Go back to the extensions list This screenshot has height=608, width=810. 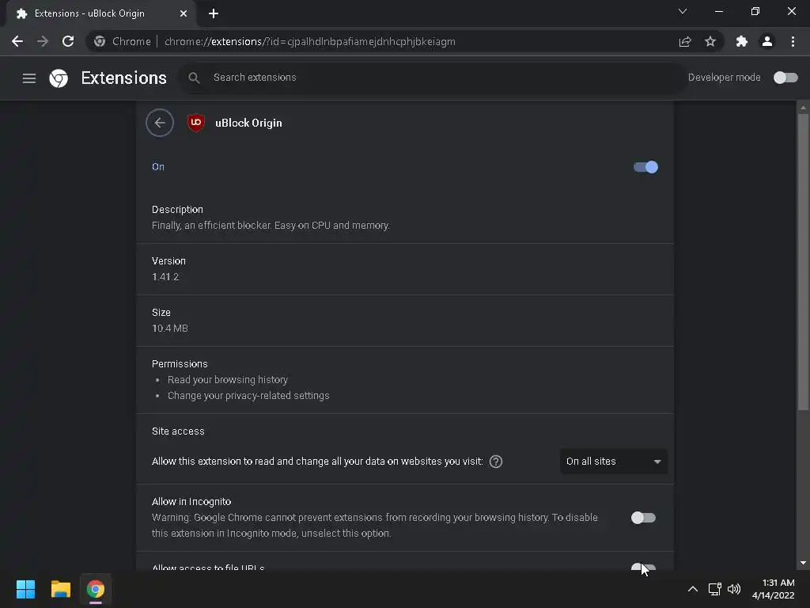tap(160, 123)
